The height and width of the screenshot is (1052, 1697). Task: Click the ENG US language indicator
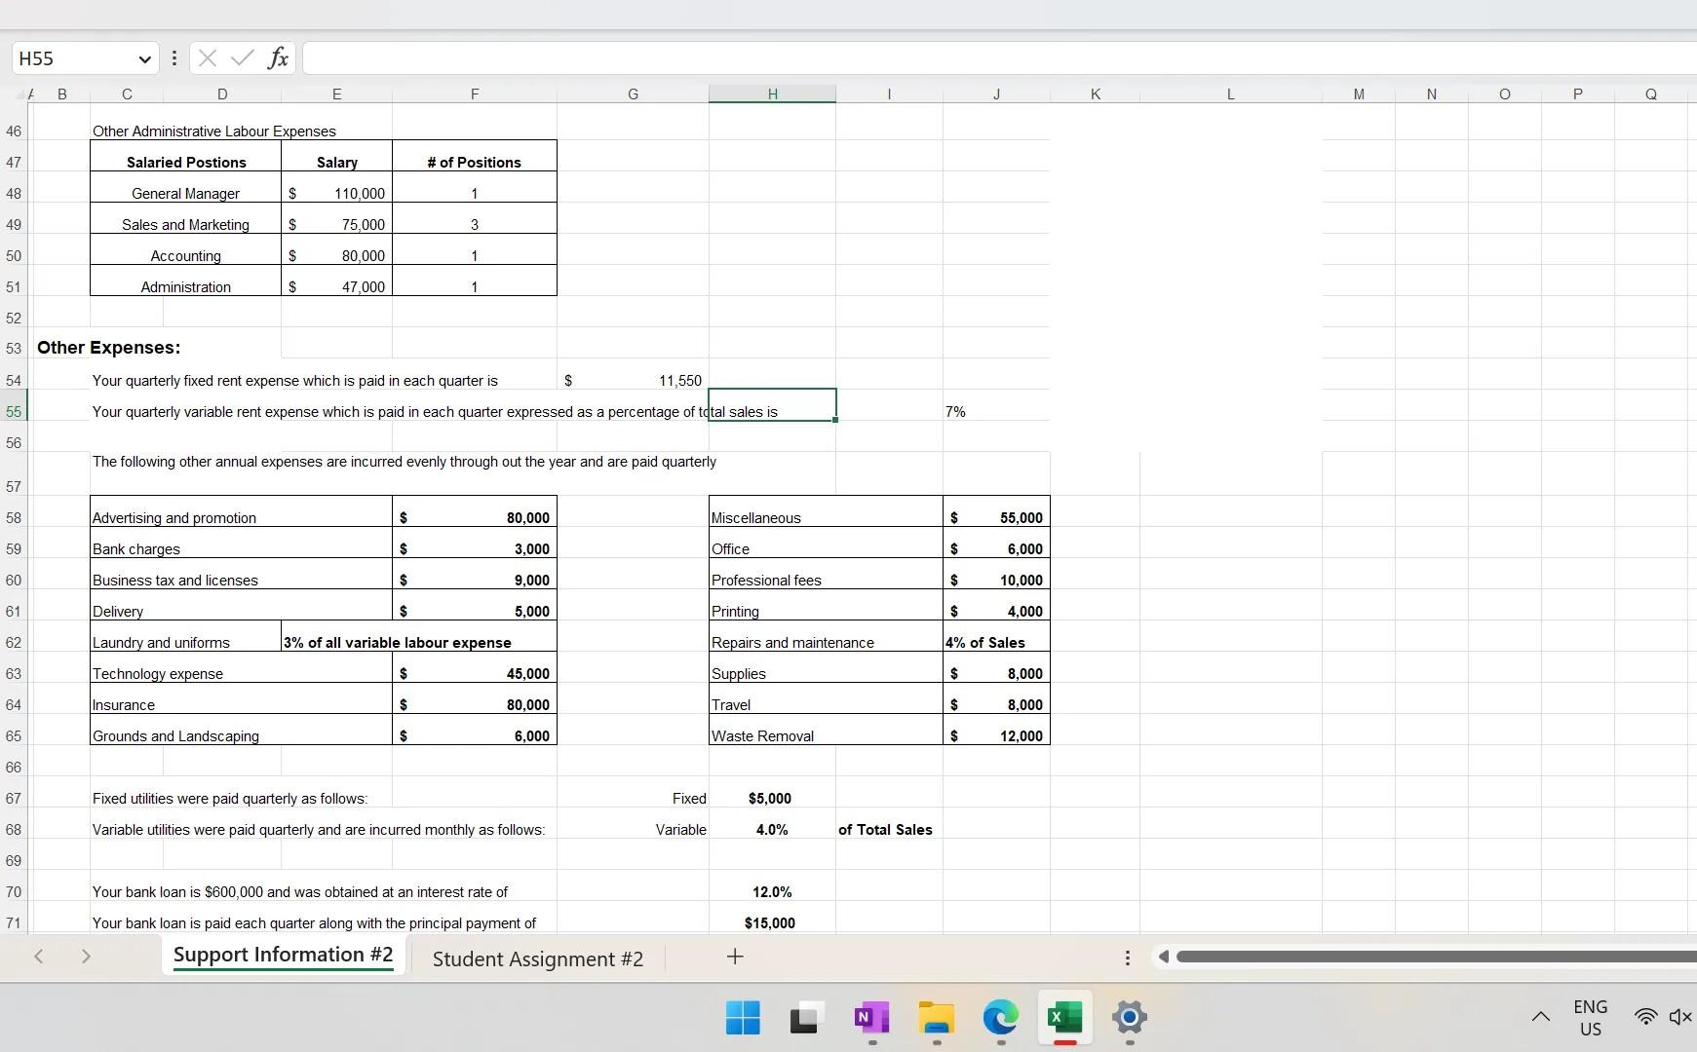click(x=1591, y=1018)
